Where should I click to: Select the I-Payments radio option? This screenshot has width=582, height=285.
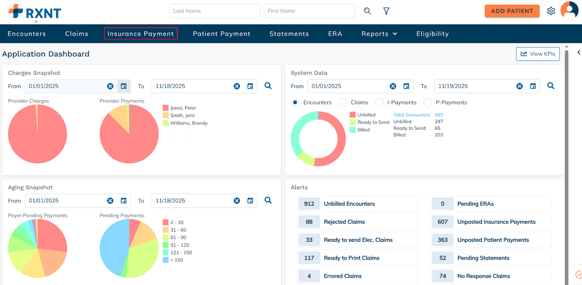379,102
